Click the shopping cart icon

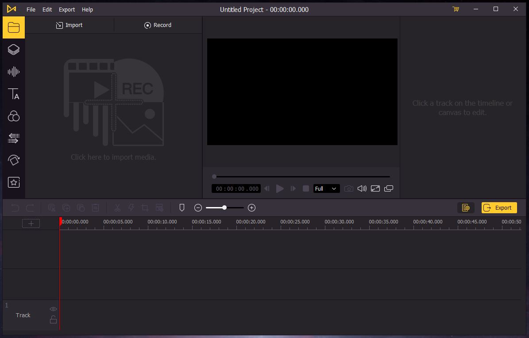click(x=456, y=9)
